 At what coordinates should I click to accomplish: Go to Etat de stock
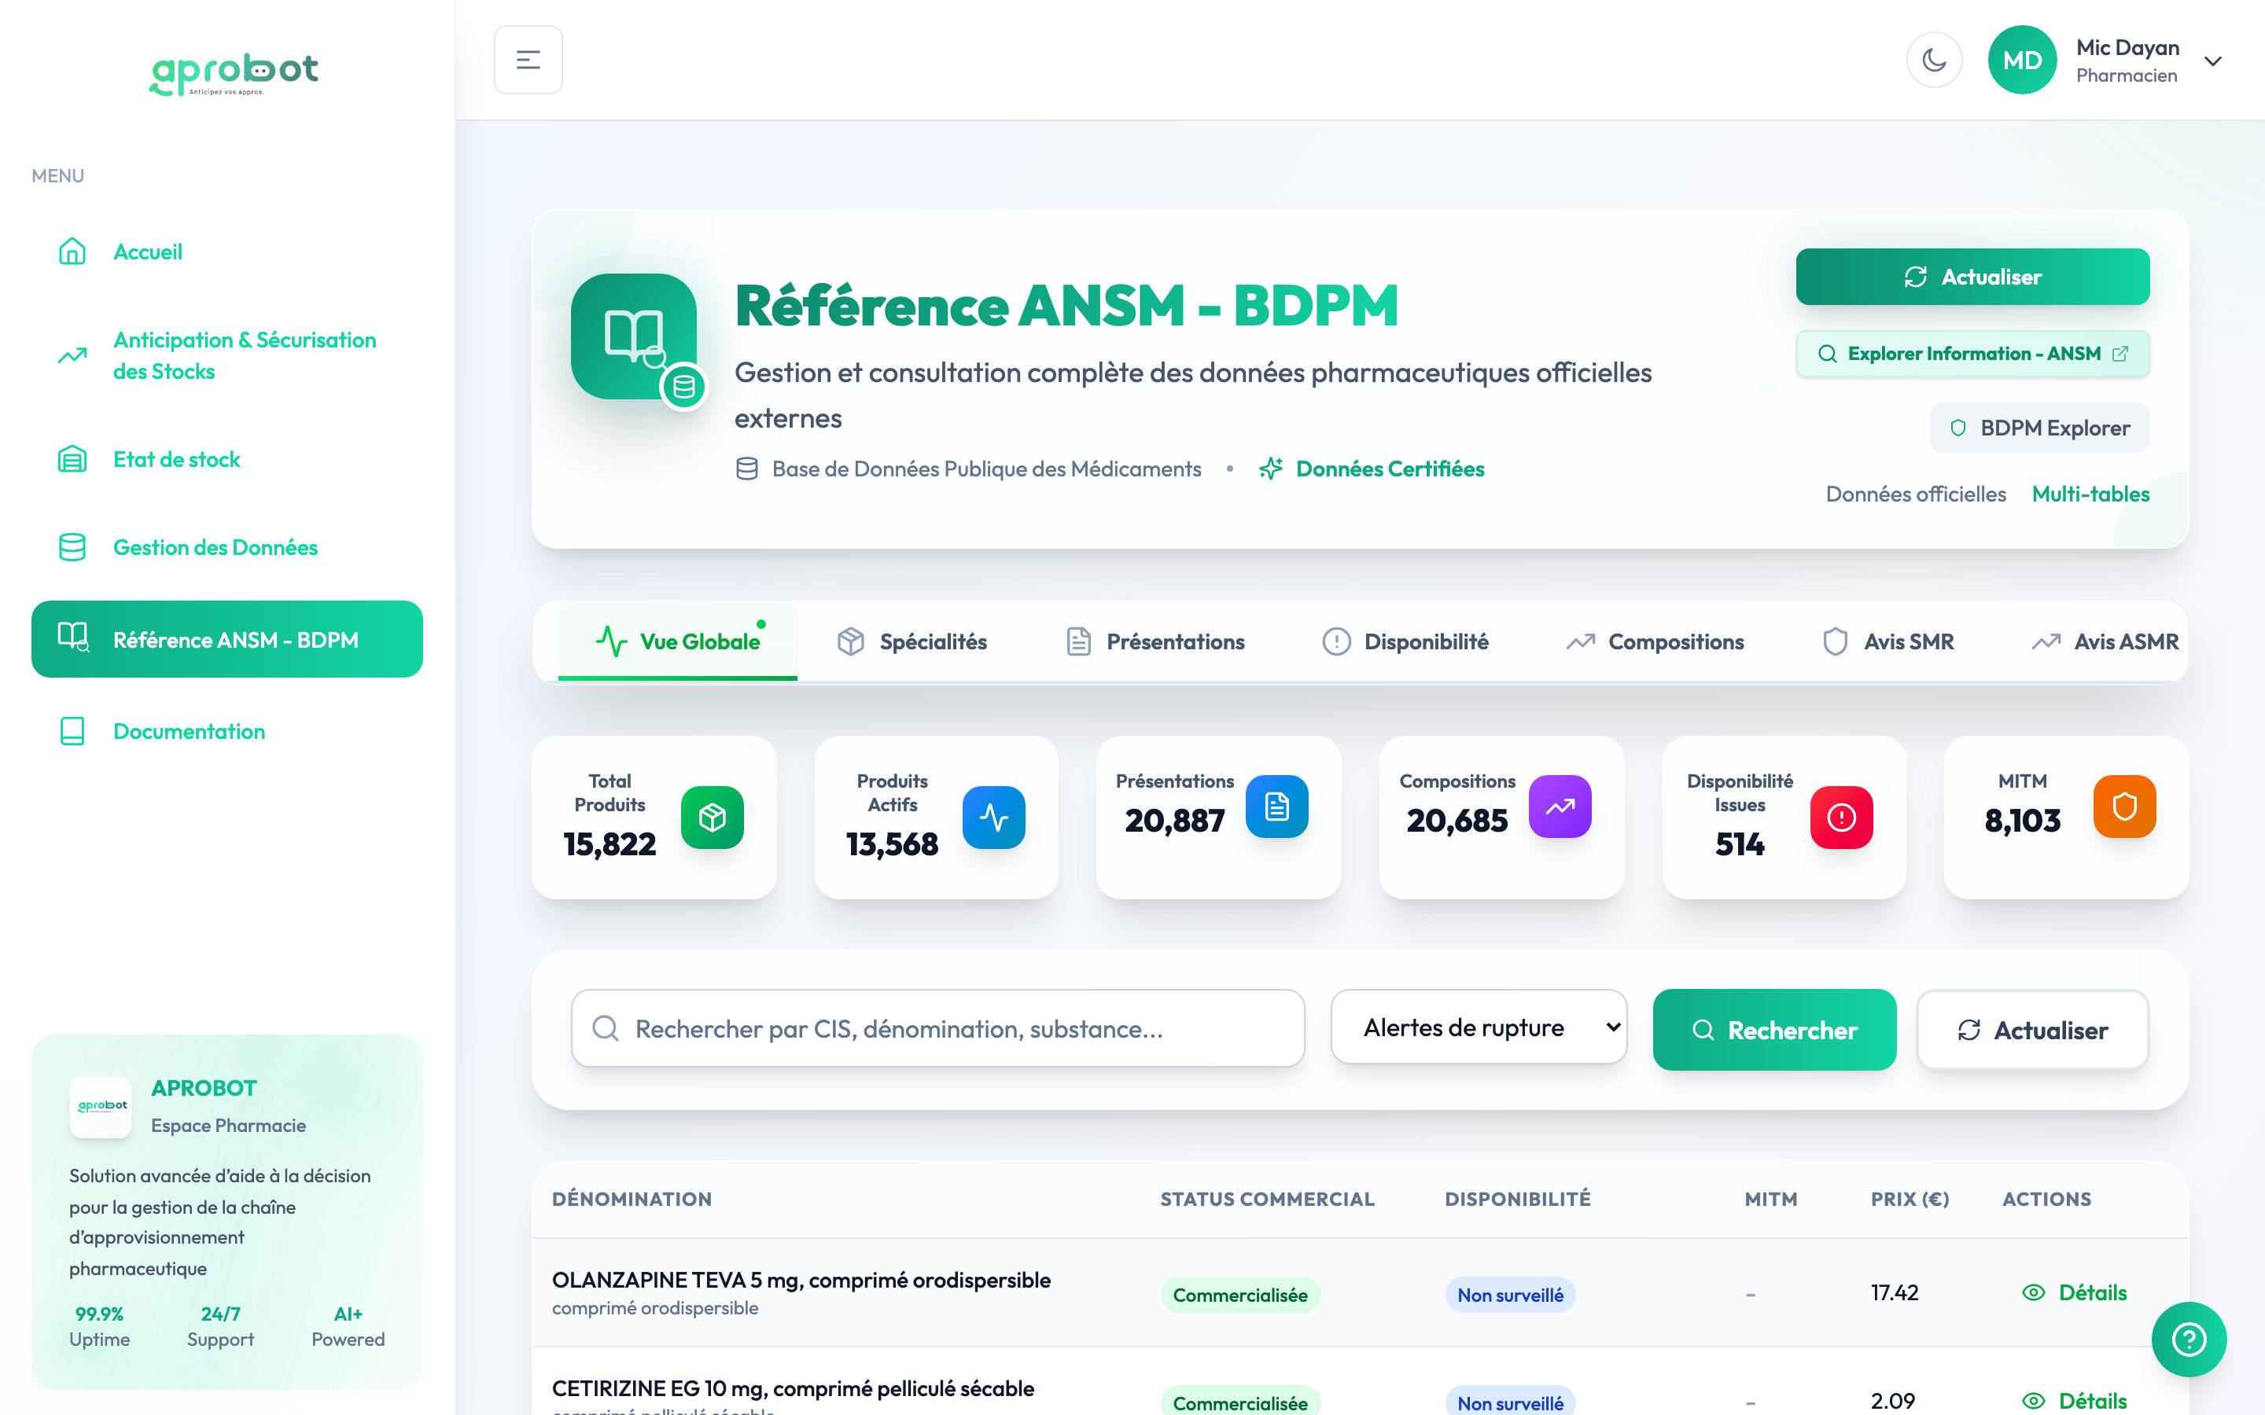pos(226,460)
